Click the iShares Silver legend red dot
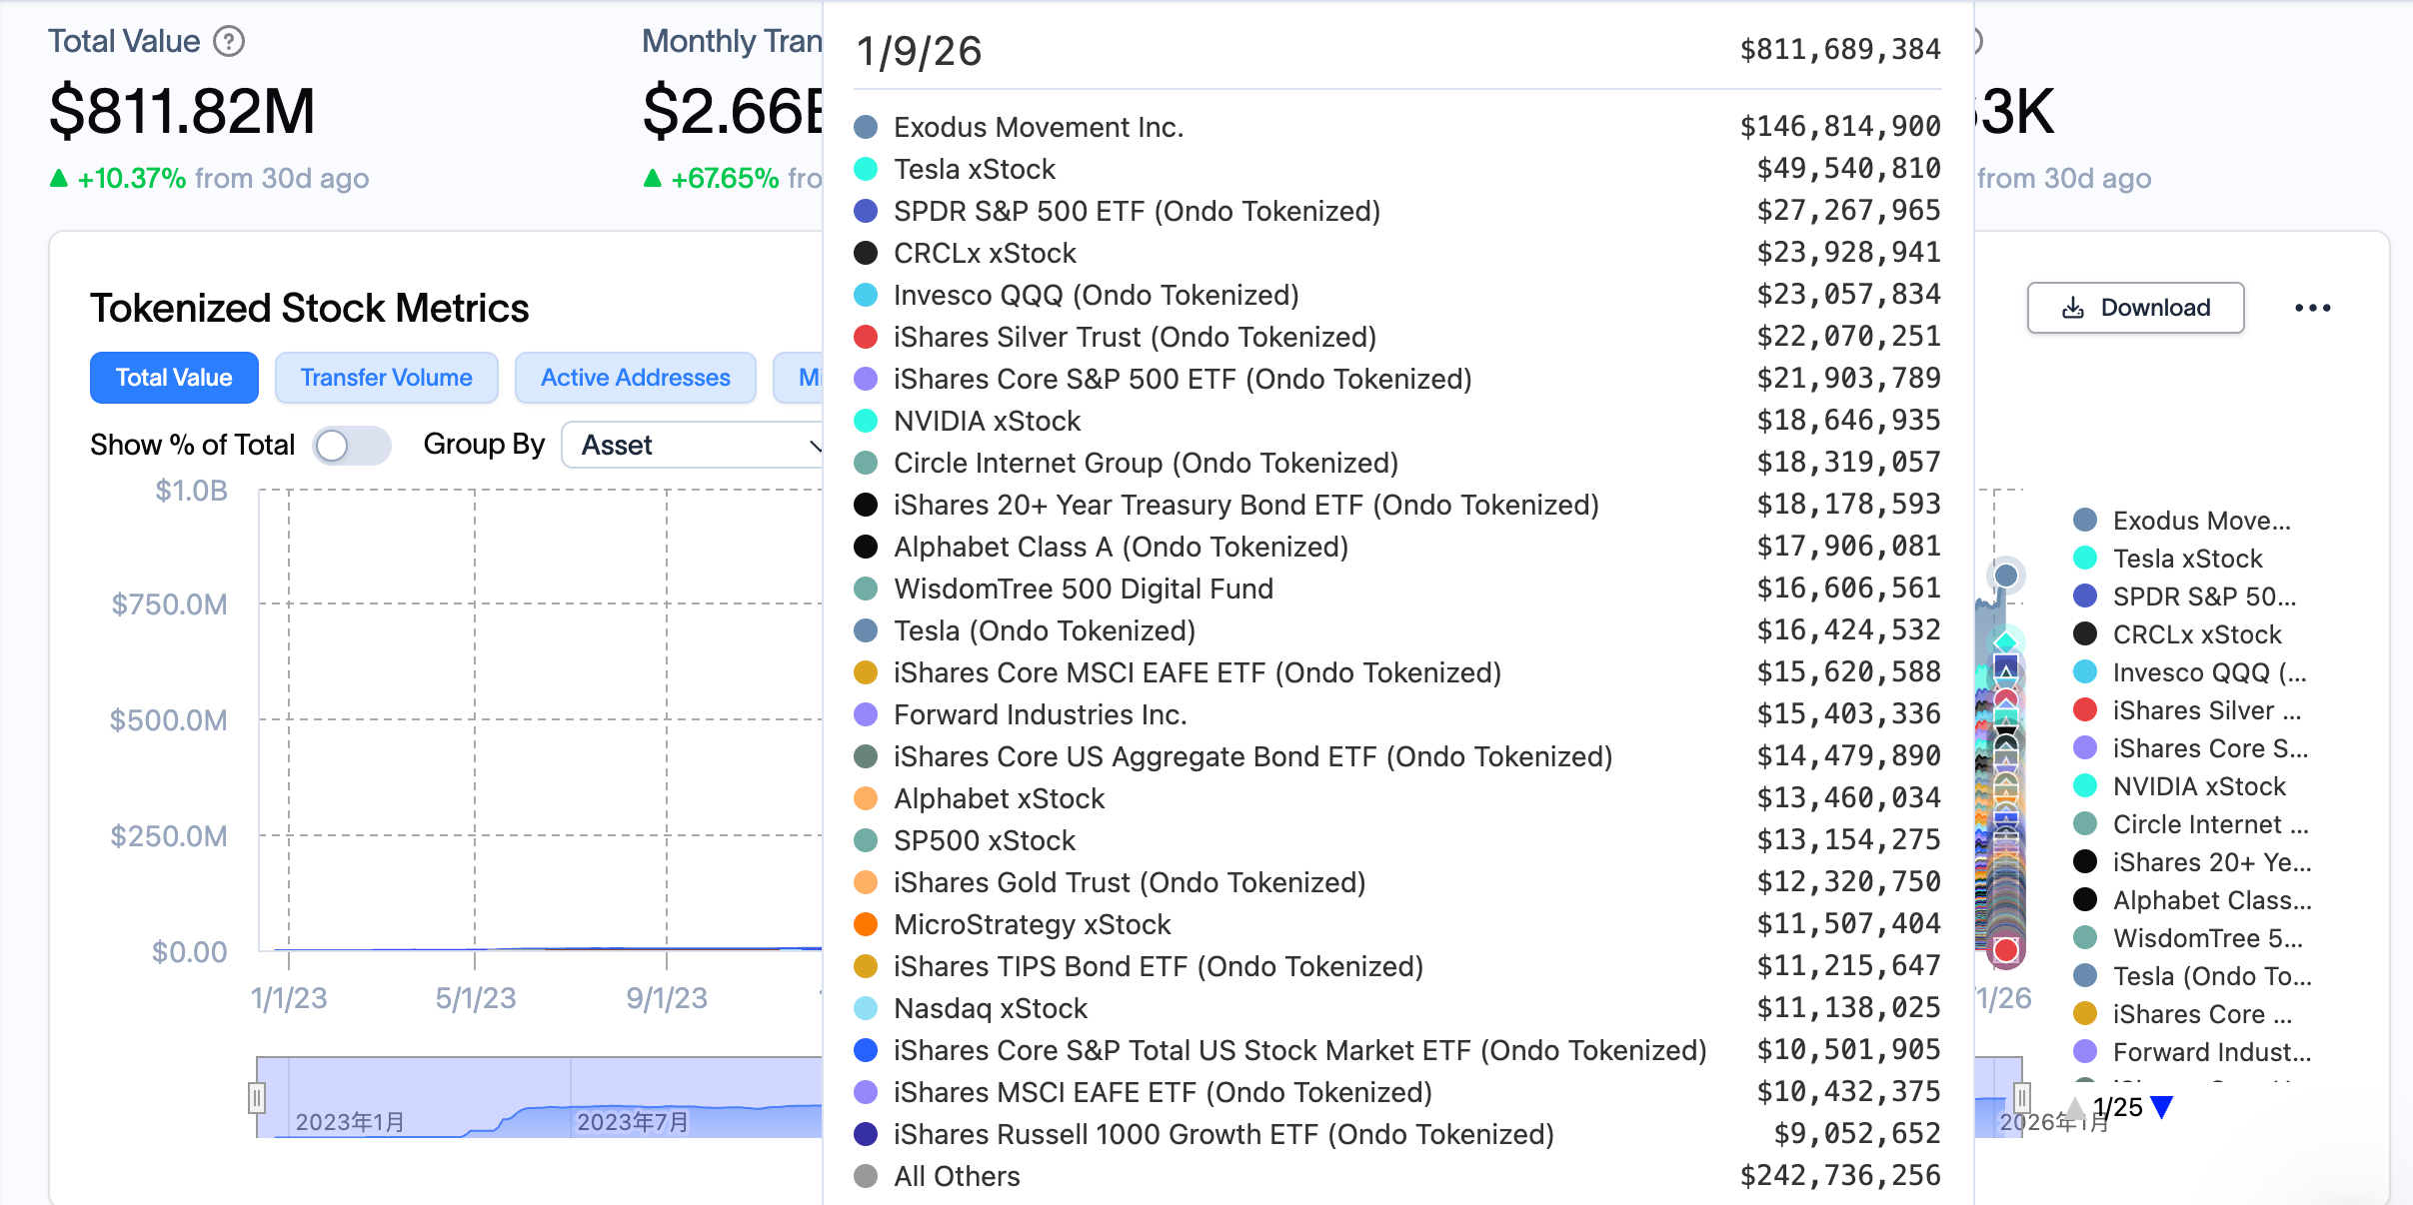The height and width of the screenshot is (1205, 2413). [2085, 709]
